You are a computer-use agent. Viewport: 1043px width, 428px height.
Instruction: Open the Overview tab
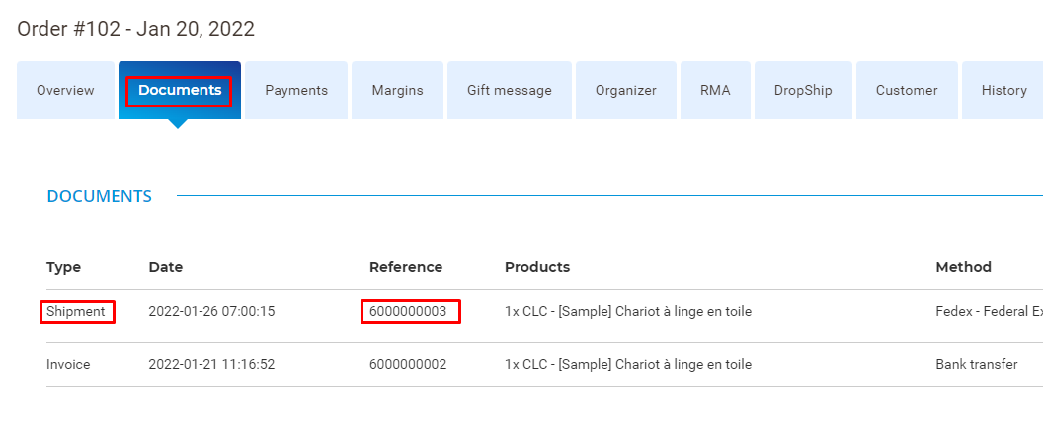click(x=65, y=91)
